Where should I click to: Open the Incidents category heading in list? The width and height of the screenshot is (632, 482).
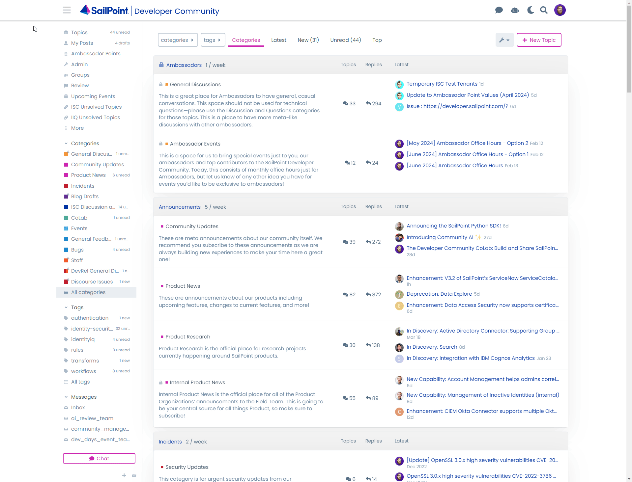(170, 442)
